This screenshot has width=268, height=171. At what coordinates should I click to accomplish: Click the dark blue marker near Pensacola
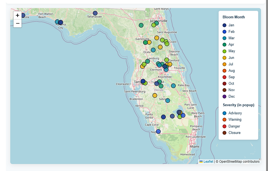23,16
